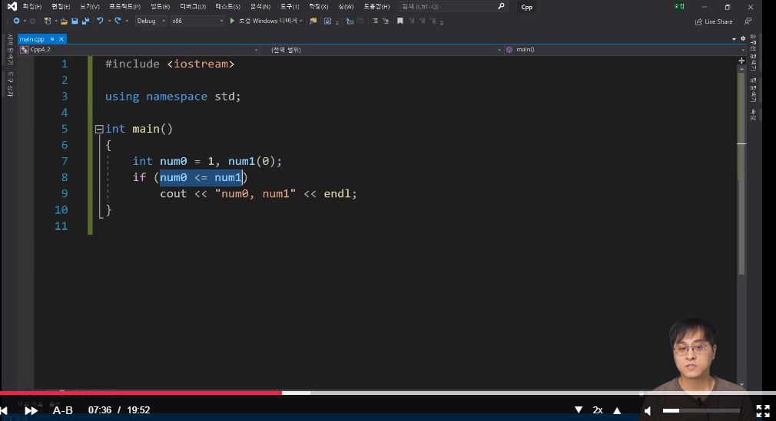Click the editor vertical scrollbar
The width and height of the screenshot is (776, 421).
click(x=741, y=173)
